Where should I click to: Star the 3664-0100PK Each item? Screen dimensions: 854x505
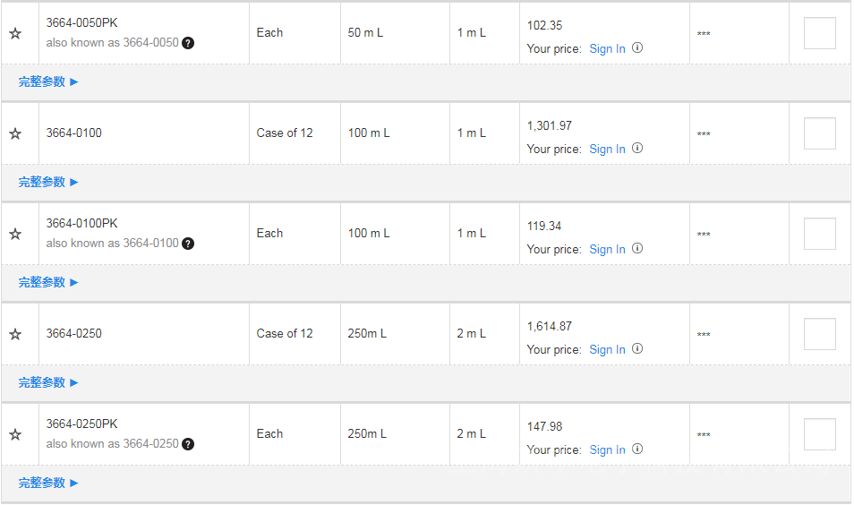tap(15, 234)
